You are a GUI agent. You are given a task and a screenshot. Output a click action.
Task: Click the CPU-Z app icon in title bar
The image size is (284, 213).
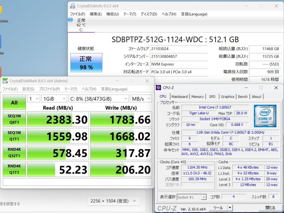[158, 88]
